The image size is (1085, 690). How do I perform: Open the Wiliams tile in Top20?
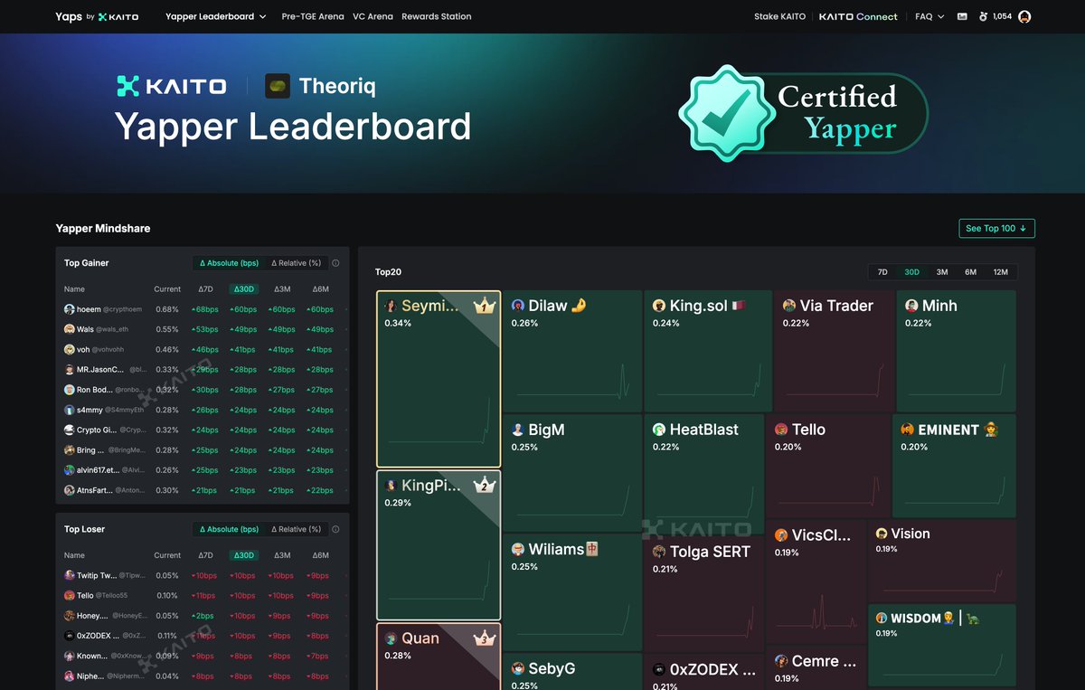[572, 591]
